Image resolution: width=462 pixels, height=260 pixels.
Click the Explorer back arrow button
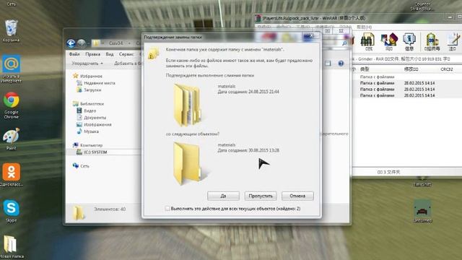pyautogui.click(x=71, y=43)
